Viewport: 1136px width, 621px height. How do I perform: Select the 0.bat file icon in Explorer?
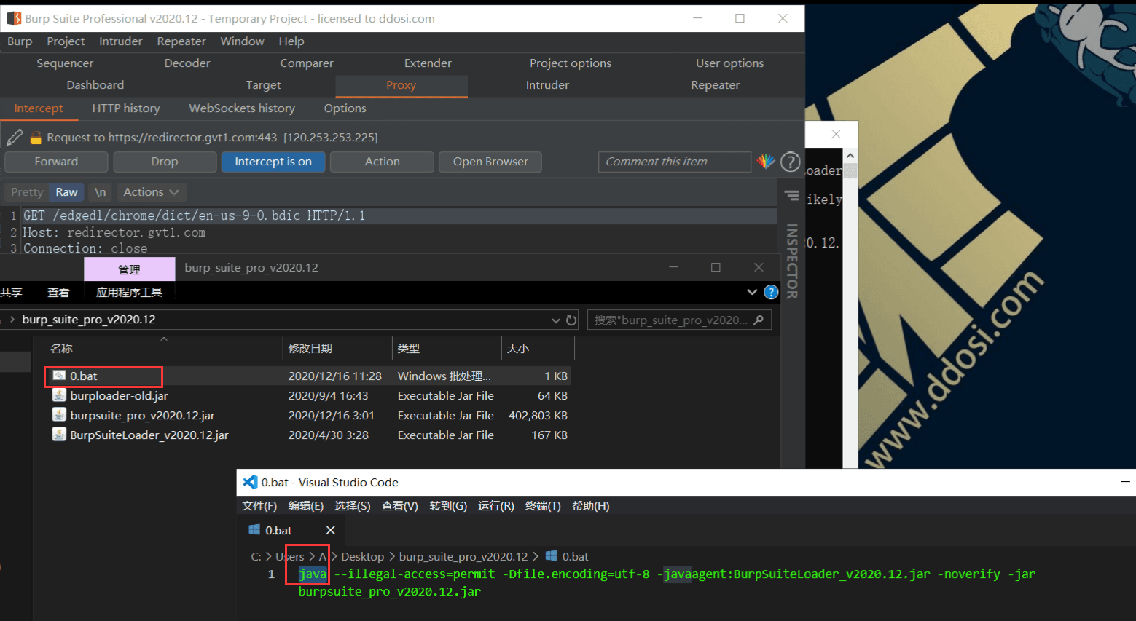[59, 376]
